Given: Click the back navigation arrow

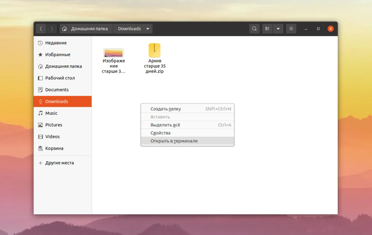Looking at the screenshot, I should click(x=41, y=28).
